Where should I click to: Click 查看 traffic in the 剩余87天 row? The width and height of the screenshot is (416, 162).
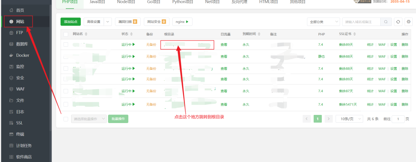[224, 91]
